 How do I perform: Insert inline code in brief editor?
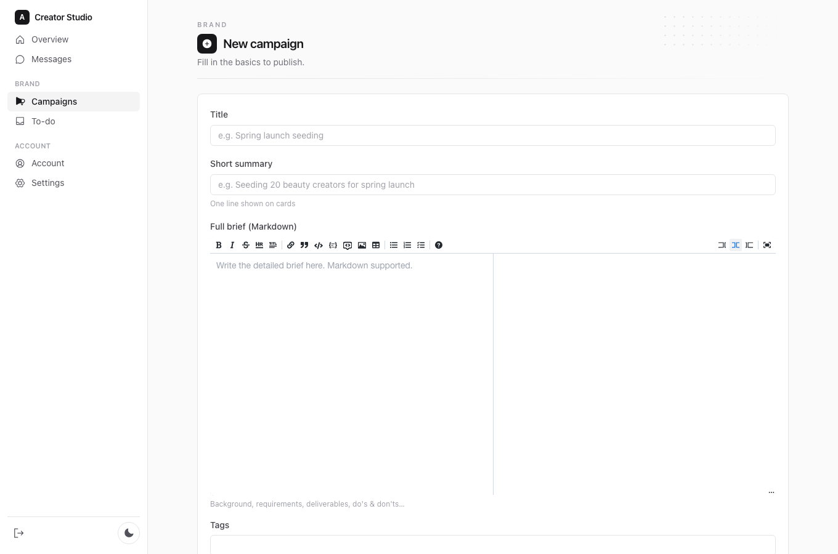(319, 245)
